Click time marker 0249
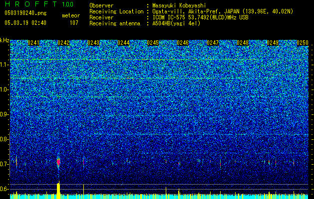The image size is (314, 199). [273, 43]
